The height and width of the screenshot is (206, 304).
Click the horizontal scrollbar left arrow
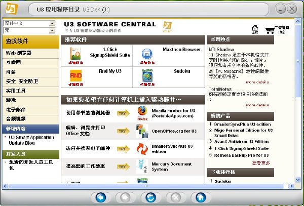(5, 186)
